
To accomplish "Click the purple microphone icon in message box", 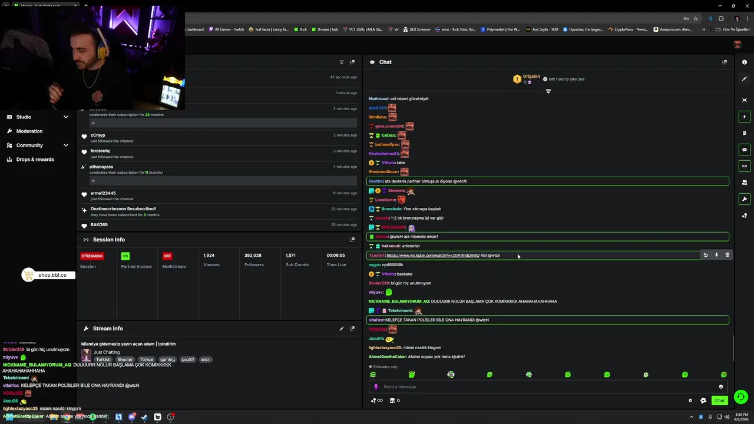I will coord(376,387).
